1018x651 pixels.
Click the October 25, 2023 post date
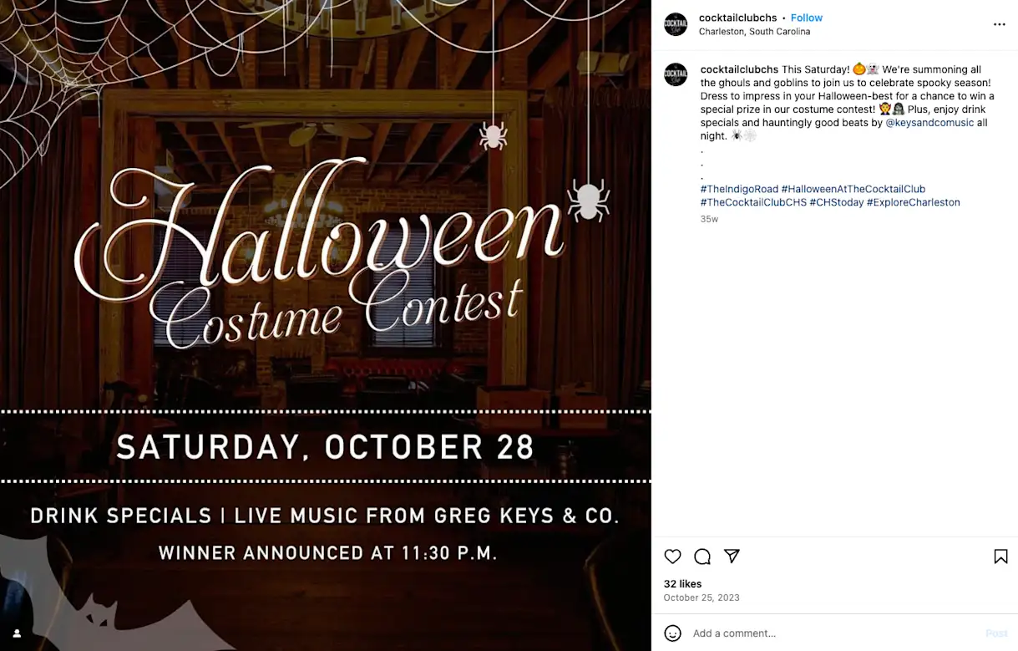pyautogui.click(x=701, y=598)
